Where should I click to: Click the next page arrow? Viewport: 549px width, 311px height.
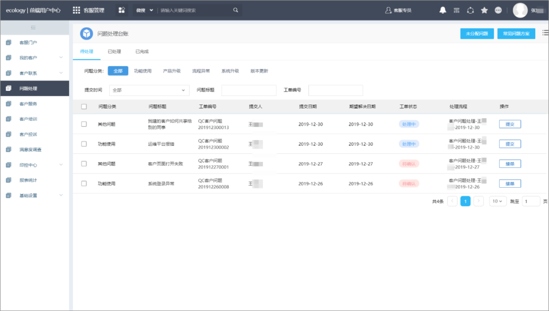[x=478, y=201]
